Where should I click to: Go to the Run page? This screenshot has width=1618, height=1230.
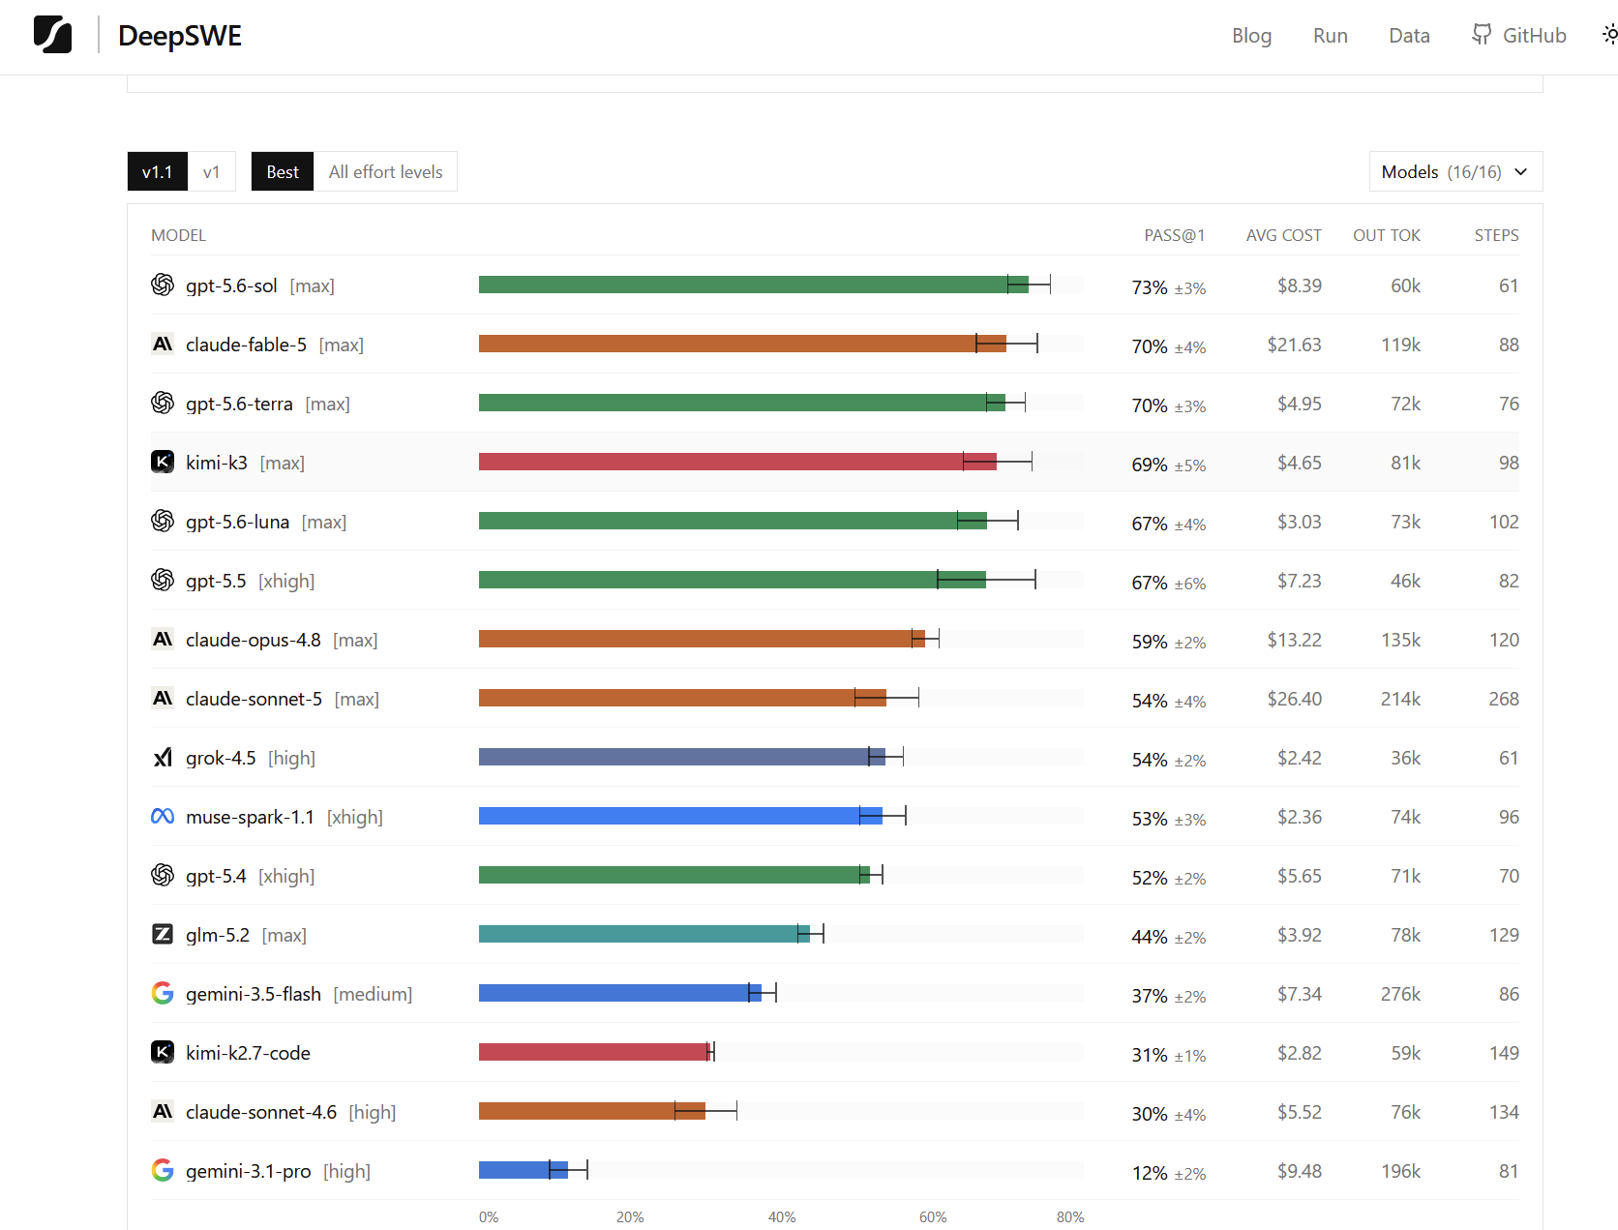1331,36
